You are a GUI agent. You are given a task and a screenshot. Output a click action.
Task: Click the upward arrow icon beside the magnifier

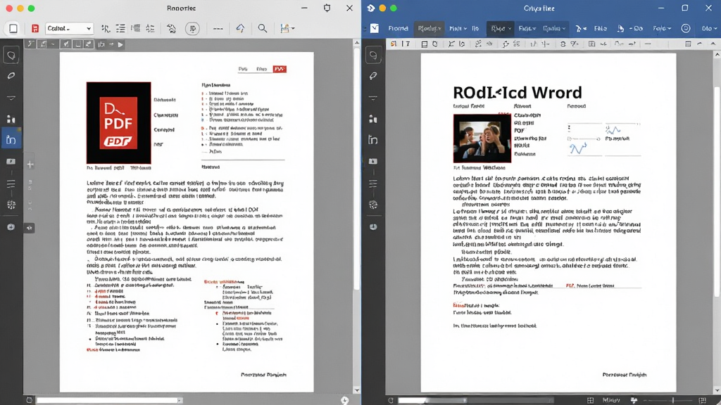click(240, 28)
